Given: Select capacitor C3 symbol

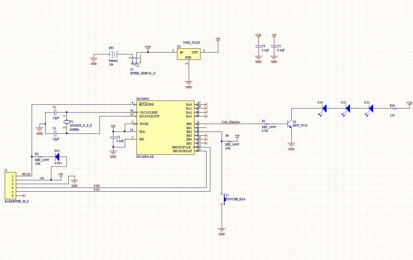Looking at the screenshot, I should (113, 137).
